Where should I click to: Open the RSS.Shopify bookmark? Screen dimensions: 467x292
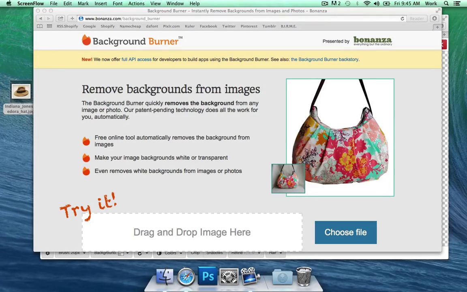67,26
